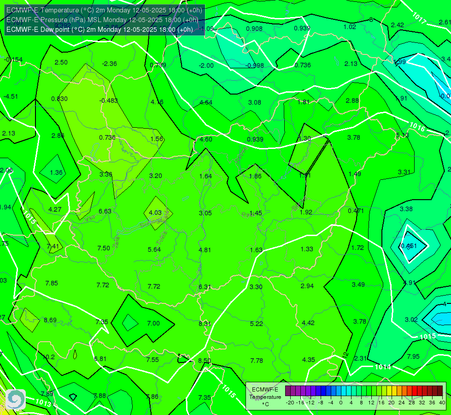The image size is (451, 415).
Task: Click the 1017 isobar label
Action: point(419,18)
